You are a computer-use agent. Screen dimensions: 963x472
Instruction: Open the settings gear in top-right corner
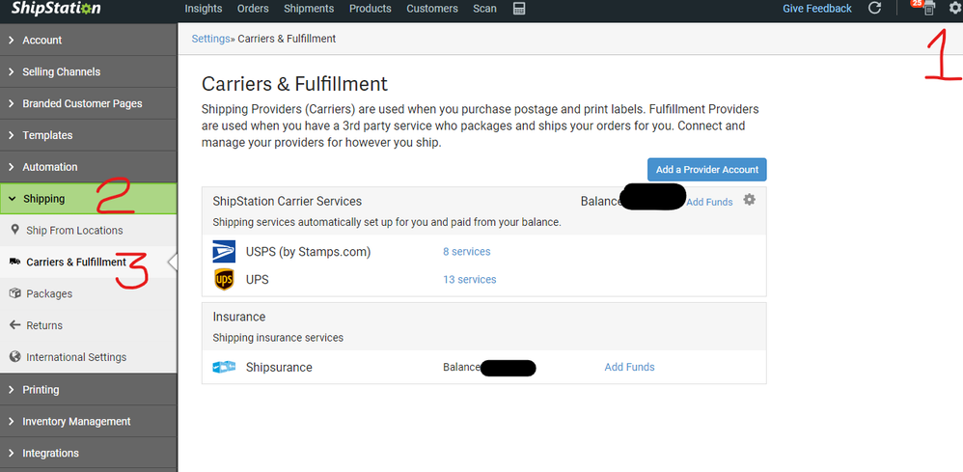pos(954,9)
